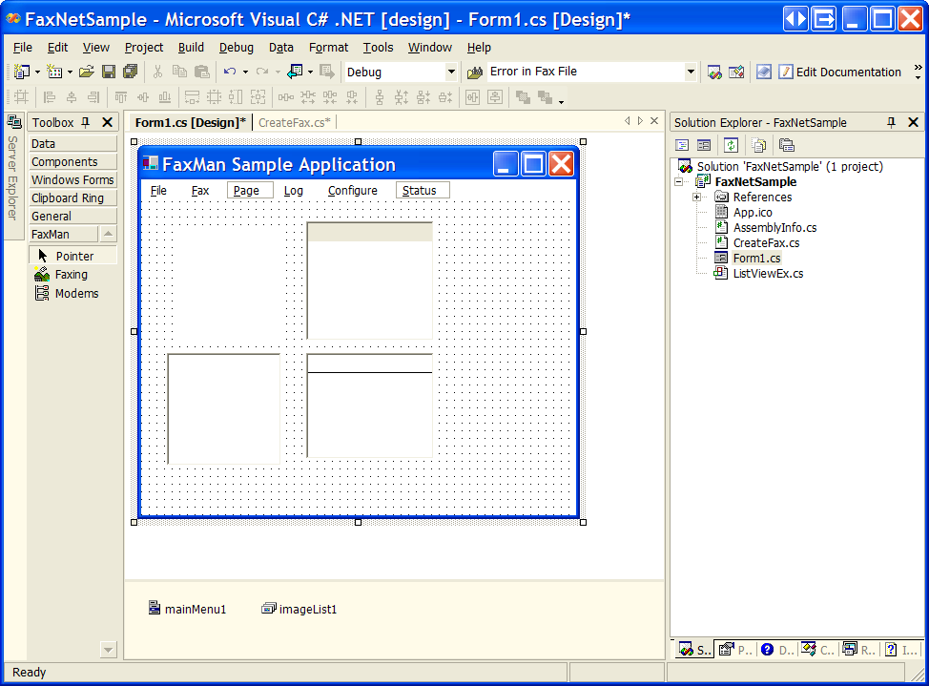Select the Faxing component in Toolbox

[72, 275]
